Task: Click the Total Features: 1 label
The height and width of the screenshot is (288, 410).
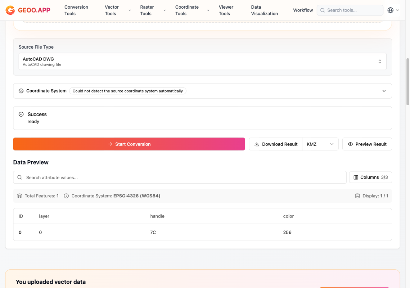Action: (x=42, y=196)
